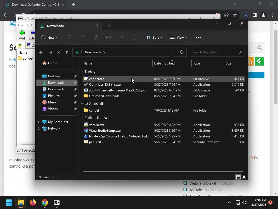Click the search magnifier in Search Downloads box
This screenshot has width=278, height=209.
pos(241,52)
